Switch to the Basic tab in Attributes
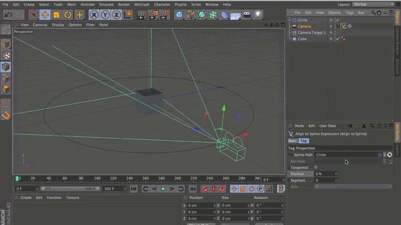The height and width of the screenshot is (225, 401). (293, 141)
